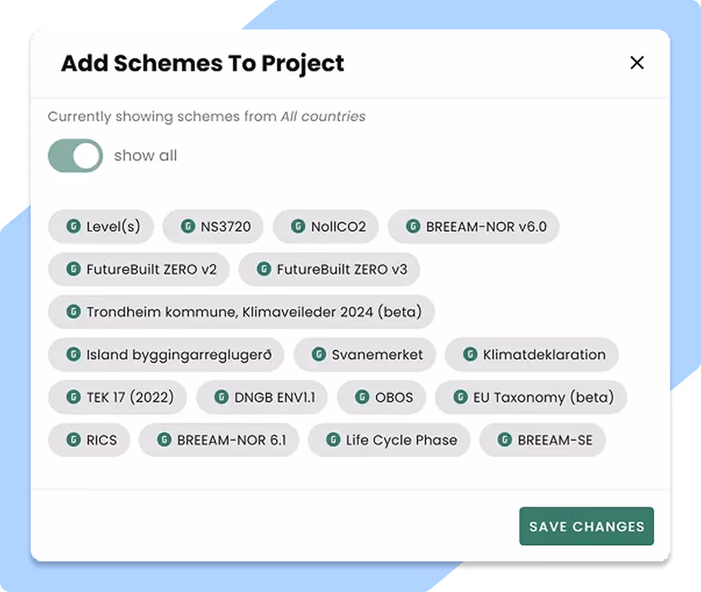Select the G icon on Svanemerket chip

coord(320,355)
